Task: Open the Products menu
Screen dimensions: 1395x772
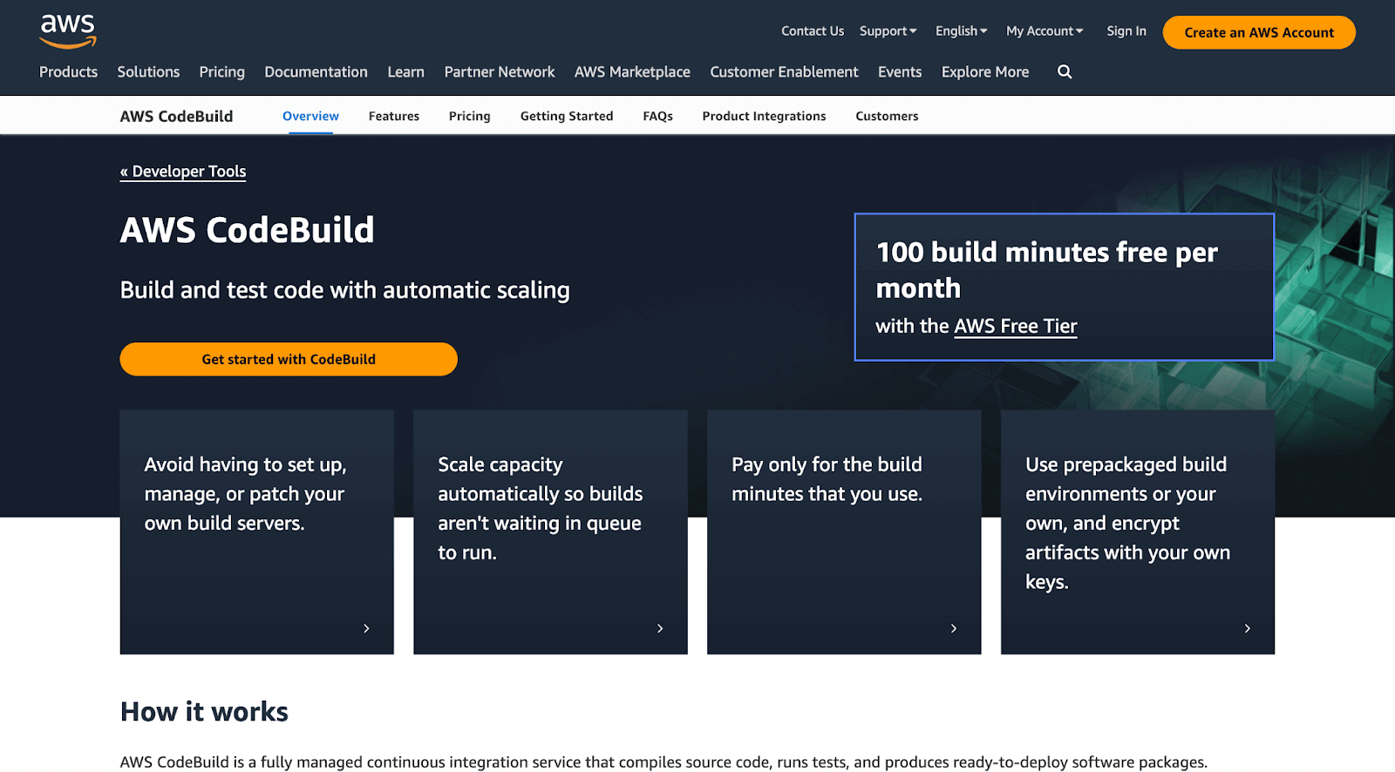Action: [68, 71]
